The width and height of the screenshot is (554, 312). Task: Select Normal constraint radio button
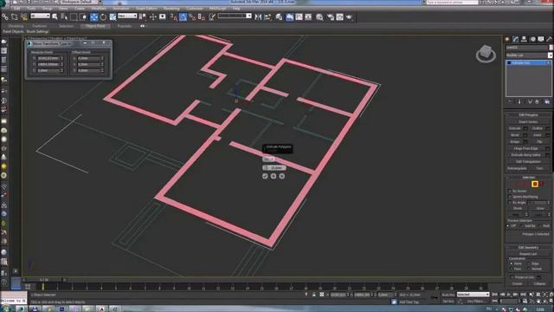(529, 269)
